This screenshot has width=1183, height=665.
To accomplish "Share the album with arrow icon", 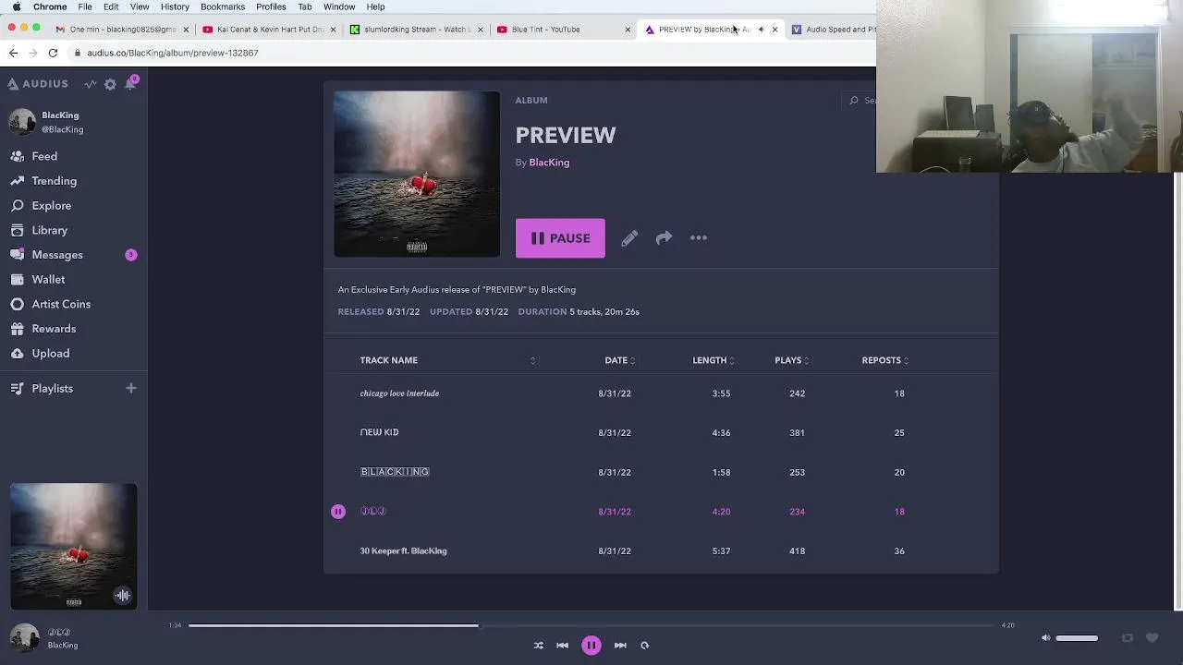I will [664, 238].
